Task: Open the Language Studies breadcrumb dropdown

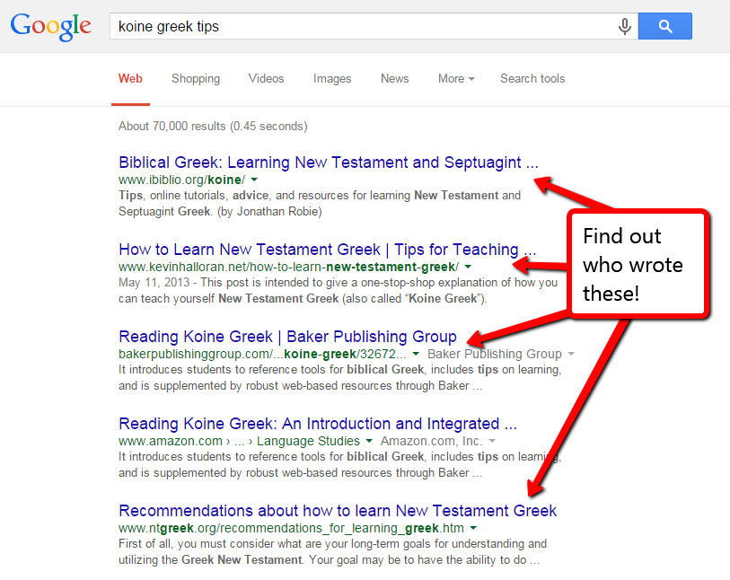Action: [x=371, y=441]
